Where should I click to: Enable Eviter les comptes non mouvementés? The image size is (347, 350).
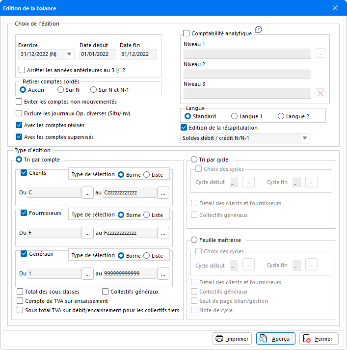point(19,102)
